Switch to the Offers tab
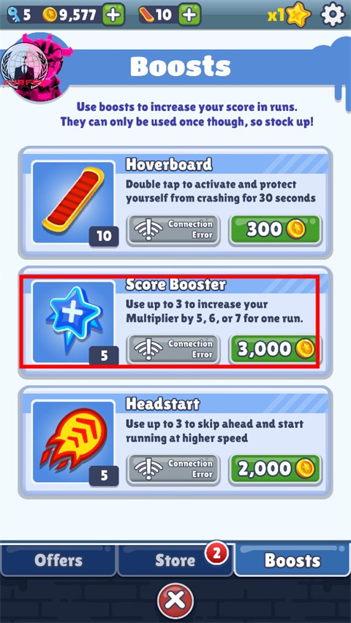Image resolution: width=351 pixels, height=623 pixels. point(58,560)
